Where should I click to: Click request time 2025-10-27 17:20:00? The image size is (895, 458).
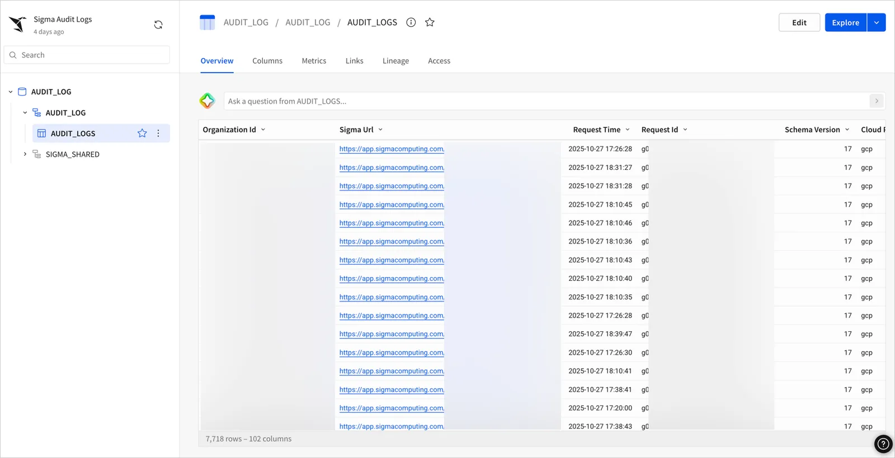[x=600, y=408]
